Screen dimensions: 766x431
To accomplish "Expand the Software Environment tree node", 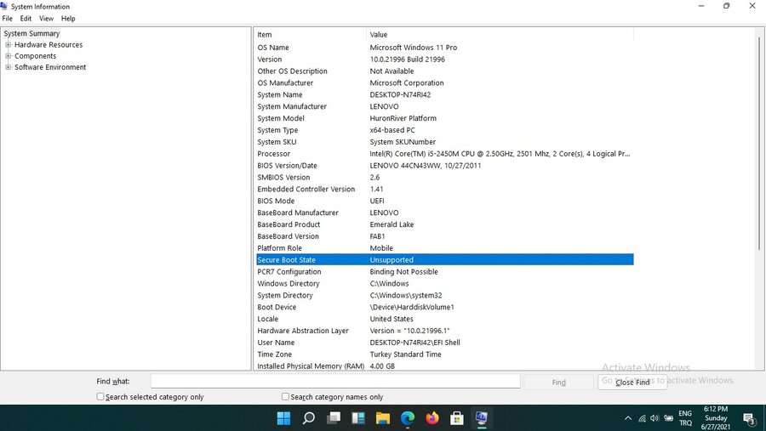I will [9, 67].
